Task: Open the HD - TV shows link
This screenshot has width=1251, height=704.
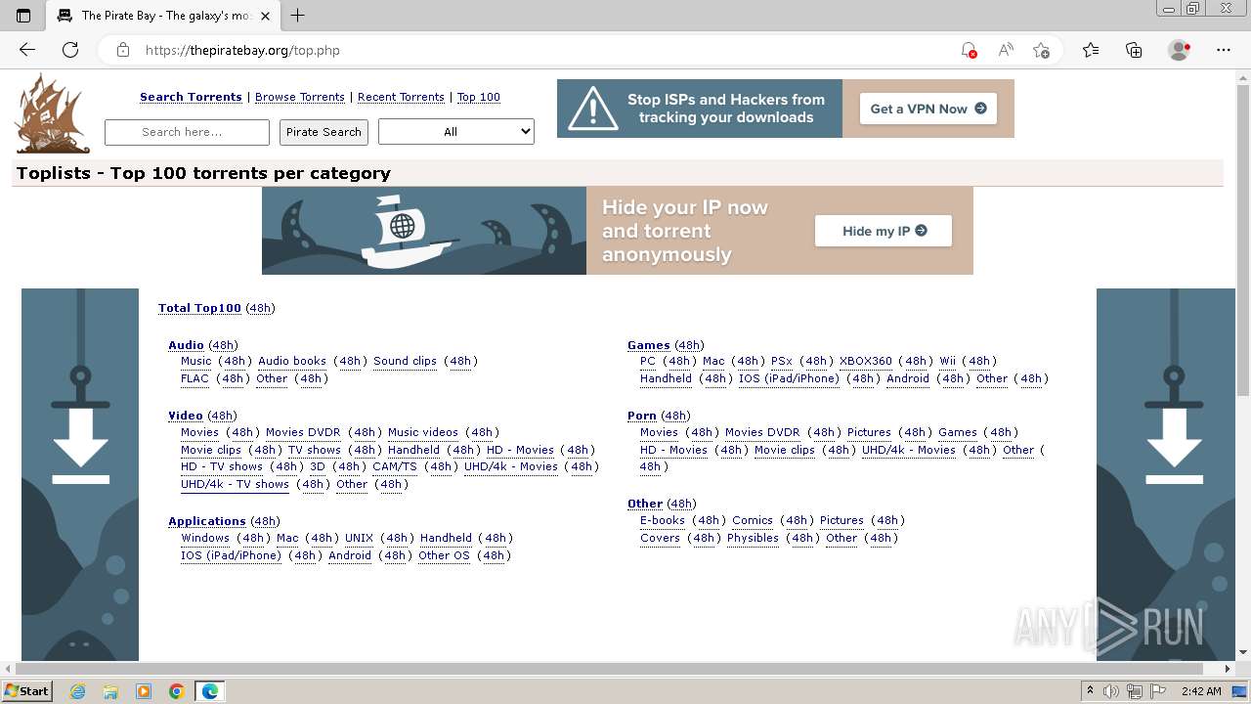Action: click(x=222, y=466)
